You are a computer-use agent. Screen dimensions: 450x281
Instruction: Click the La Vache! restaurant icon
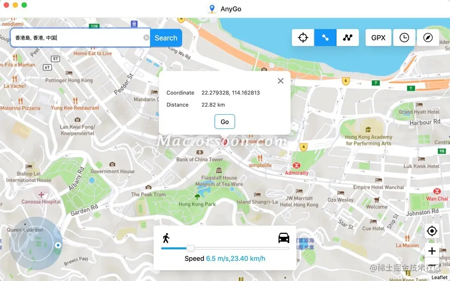[14, 79]
